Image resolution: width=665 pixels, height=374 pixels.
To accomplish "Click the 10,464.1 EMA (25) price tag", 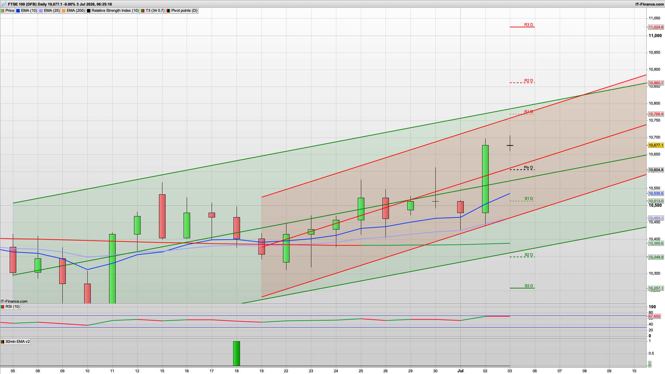I will coord(656,218).
